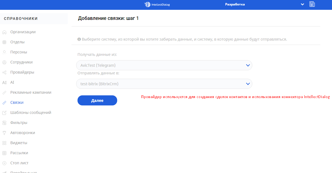Open Рекламные кампании section
Screen dimensions: 332x173
[31, 92]
